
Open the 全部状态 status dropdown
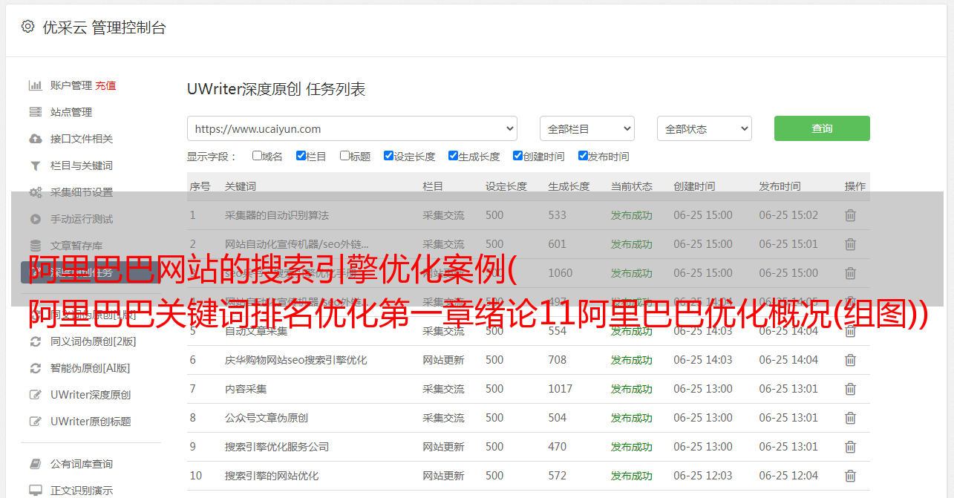tap(704, 128)
